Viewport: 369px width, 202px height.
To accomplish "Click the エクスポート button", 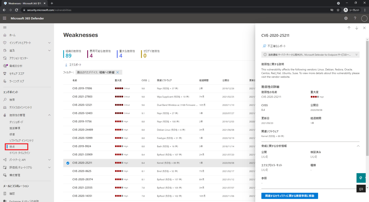I will tap(73, 65).
